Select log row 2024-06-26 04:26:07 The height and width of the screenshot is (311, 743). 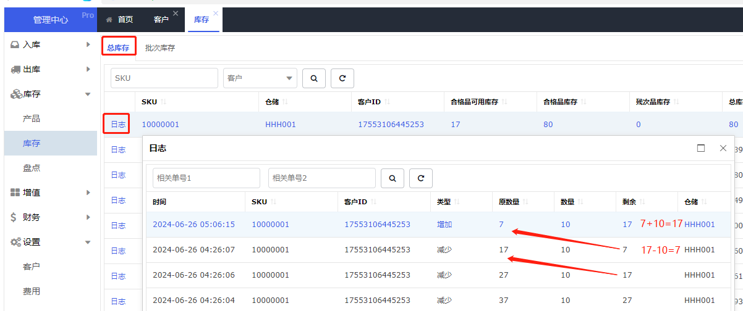439,250
